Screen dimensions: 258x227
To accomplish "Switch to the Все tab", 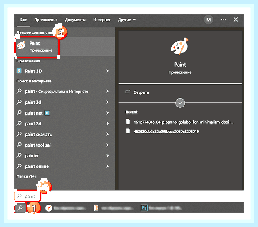I will 23,20.
